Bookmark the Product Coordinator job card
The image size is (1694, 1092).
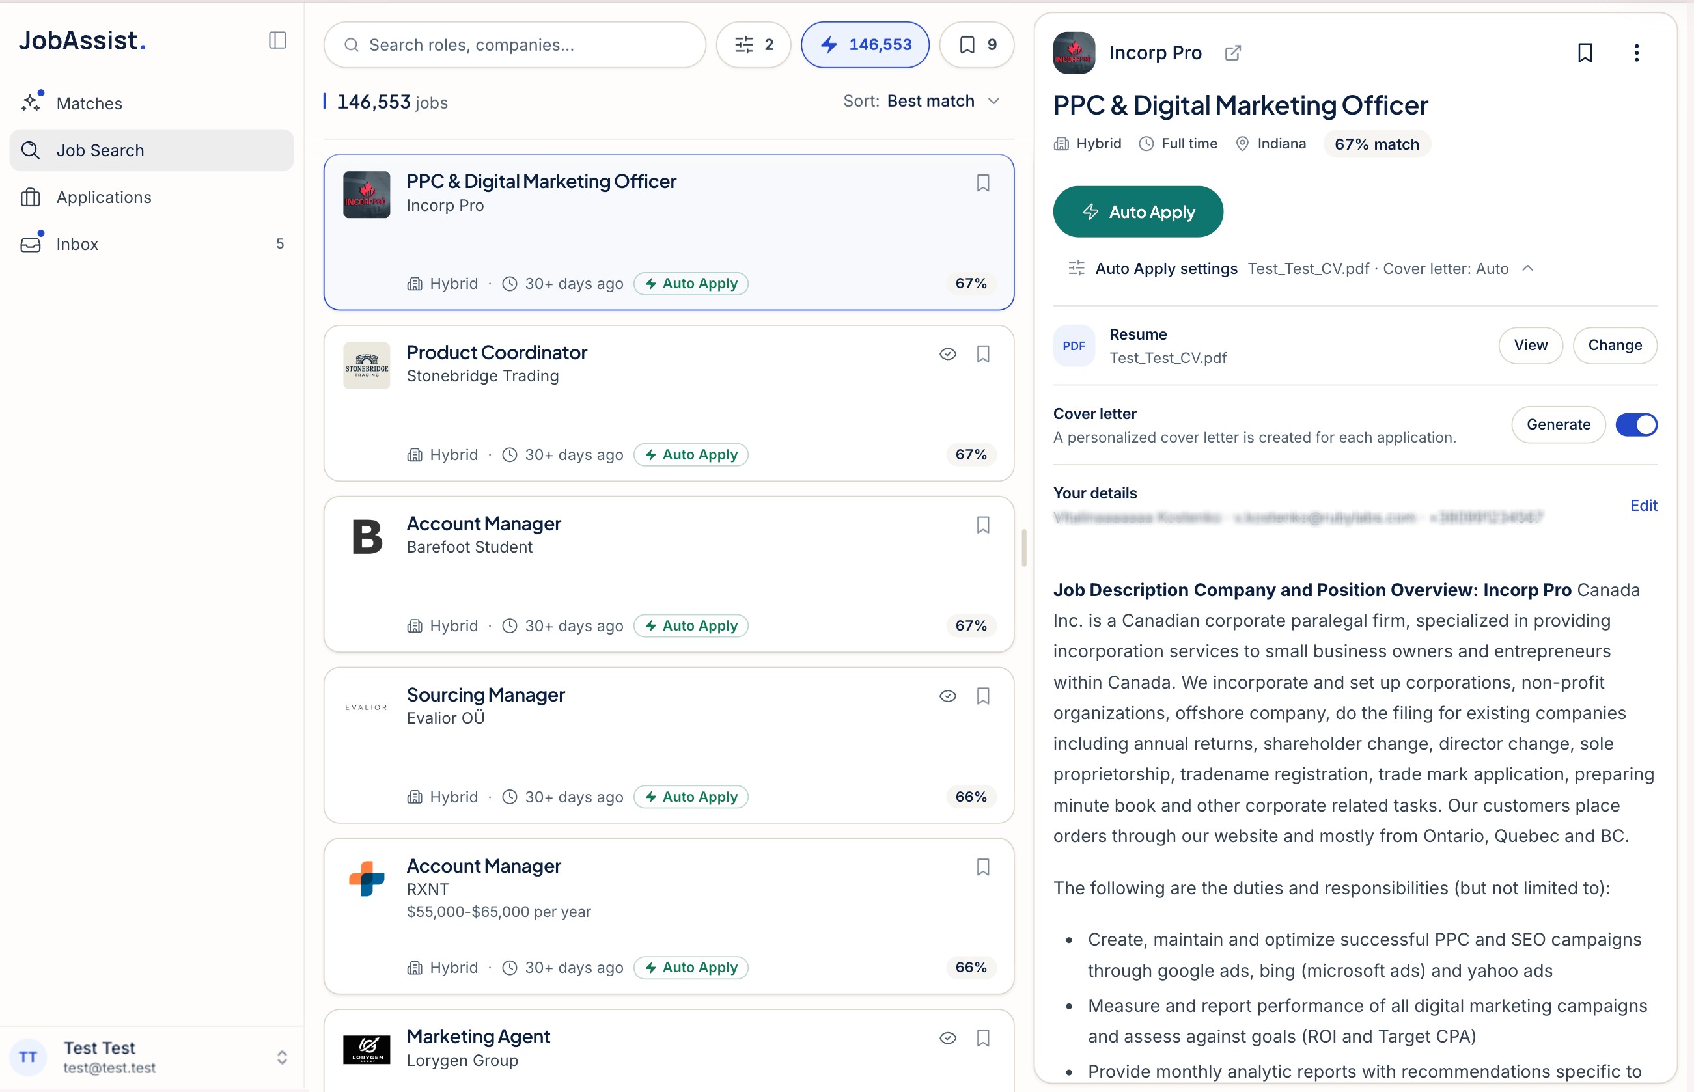point(982,354)
